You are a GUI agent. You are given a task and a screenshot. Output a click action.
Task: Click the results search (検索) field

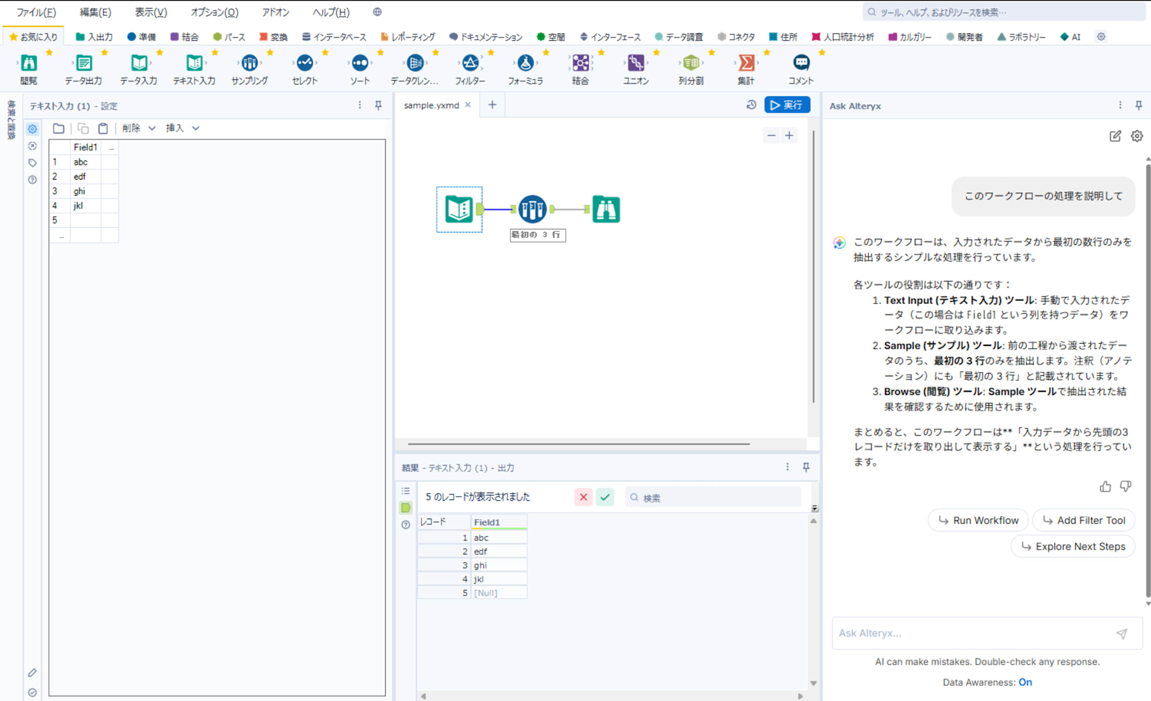(x=713, y=497)
